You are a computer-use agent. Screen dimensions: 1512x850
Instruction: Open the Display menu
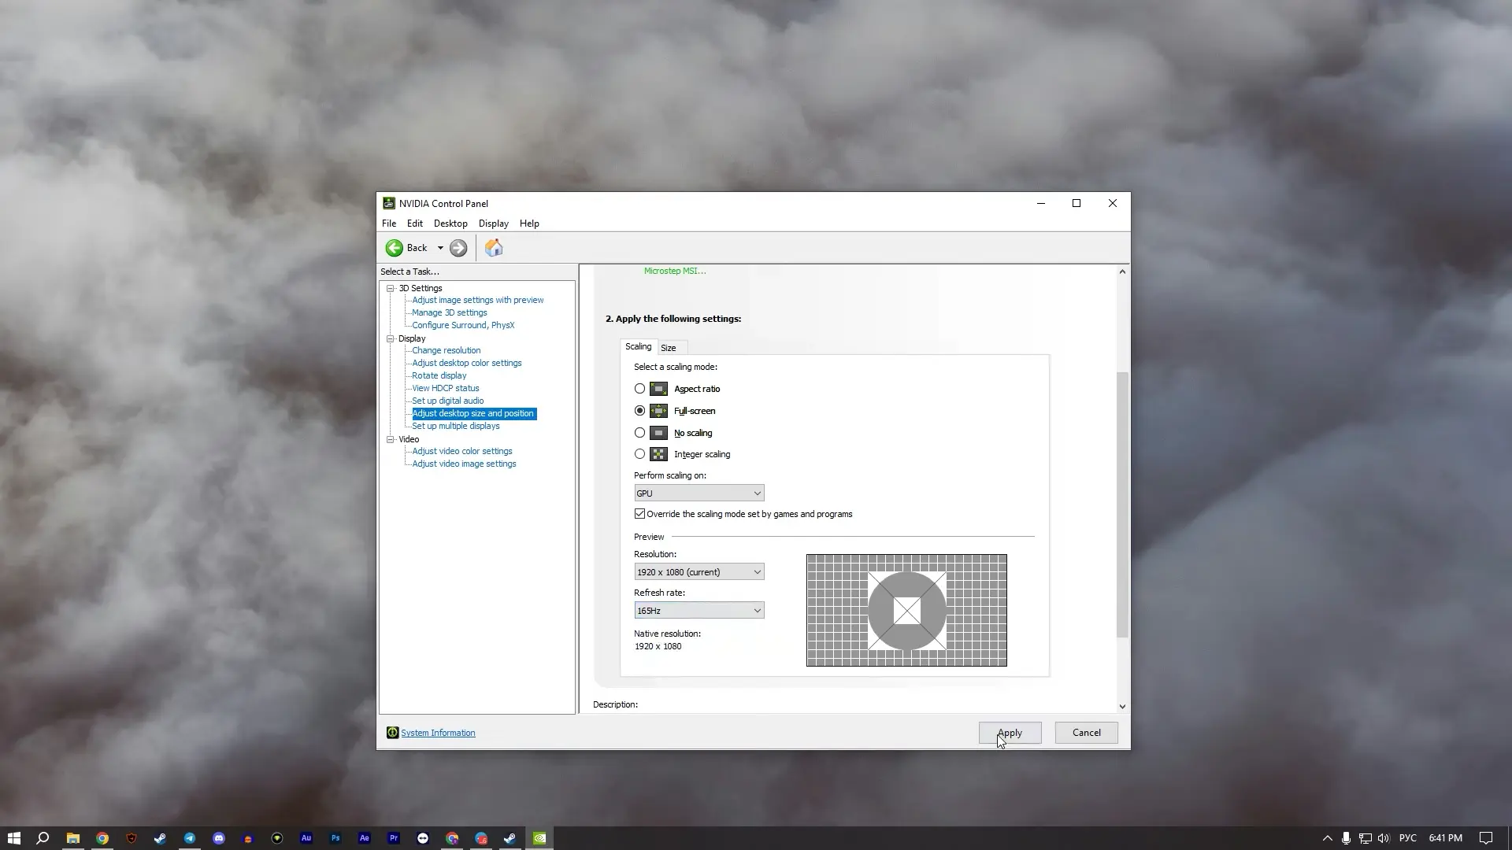click(x=494, y=224)
